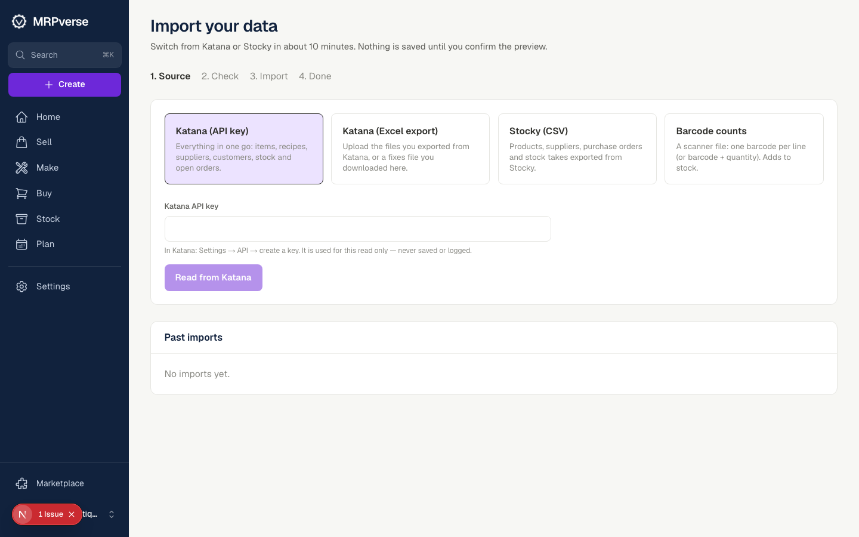859x537 pixels.
Task: Click the Marketplace puzzle piece icon
Action: 21,483
